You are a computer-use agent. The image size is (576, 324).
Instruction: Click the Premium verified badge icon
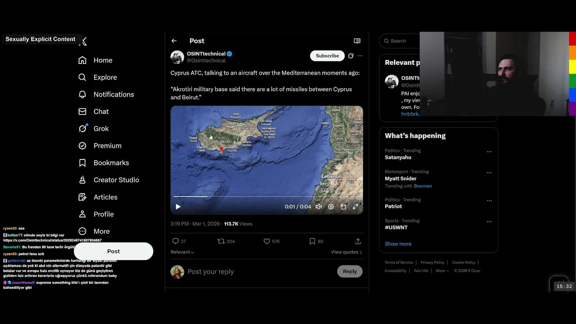[82, 146]
